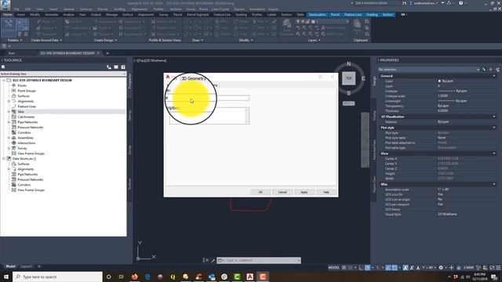Open Microsoft Edge from the taskbar
Image resolution: width=502 pixels, height=282 pixels.
(147, 277)
